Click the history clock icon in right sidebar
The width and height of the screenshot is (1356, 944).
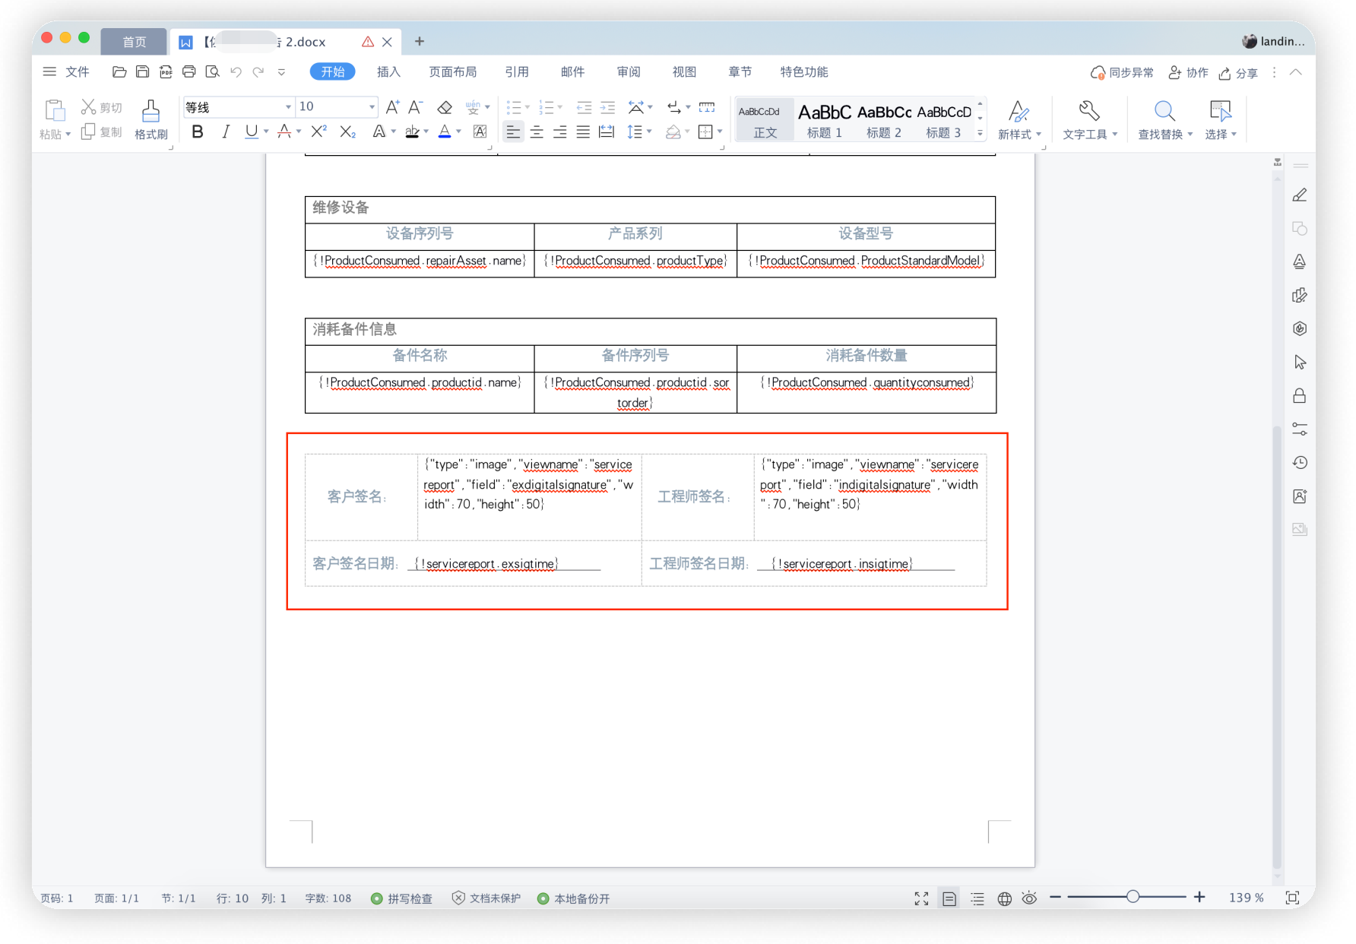(1300, 463)
